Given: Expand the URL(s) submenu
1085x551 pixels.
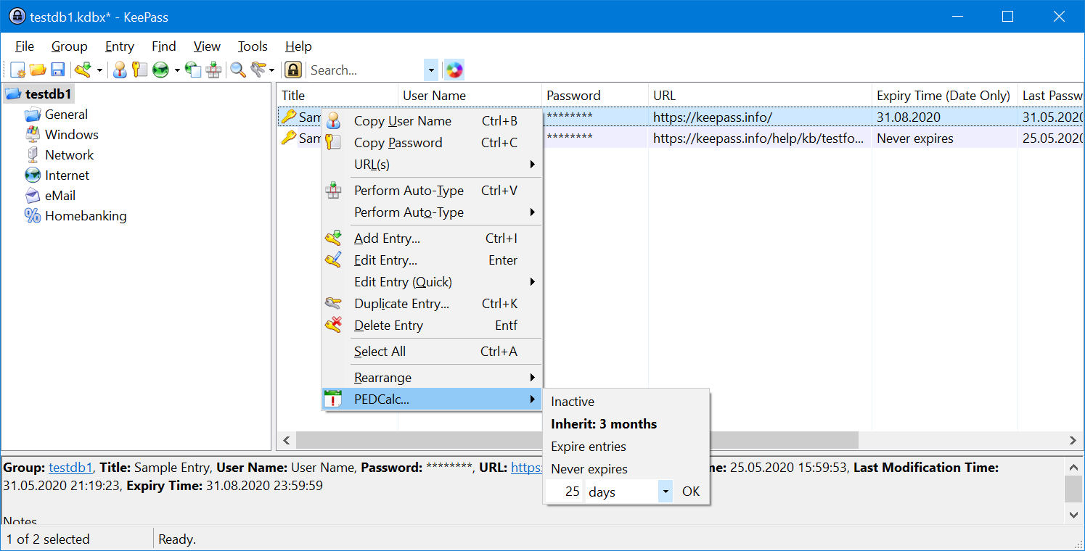Looking at the screenshot, I should [x=432, y=165].
